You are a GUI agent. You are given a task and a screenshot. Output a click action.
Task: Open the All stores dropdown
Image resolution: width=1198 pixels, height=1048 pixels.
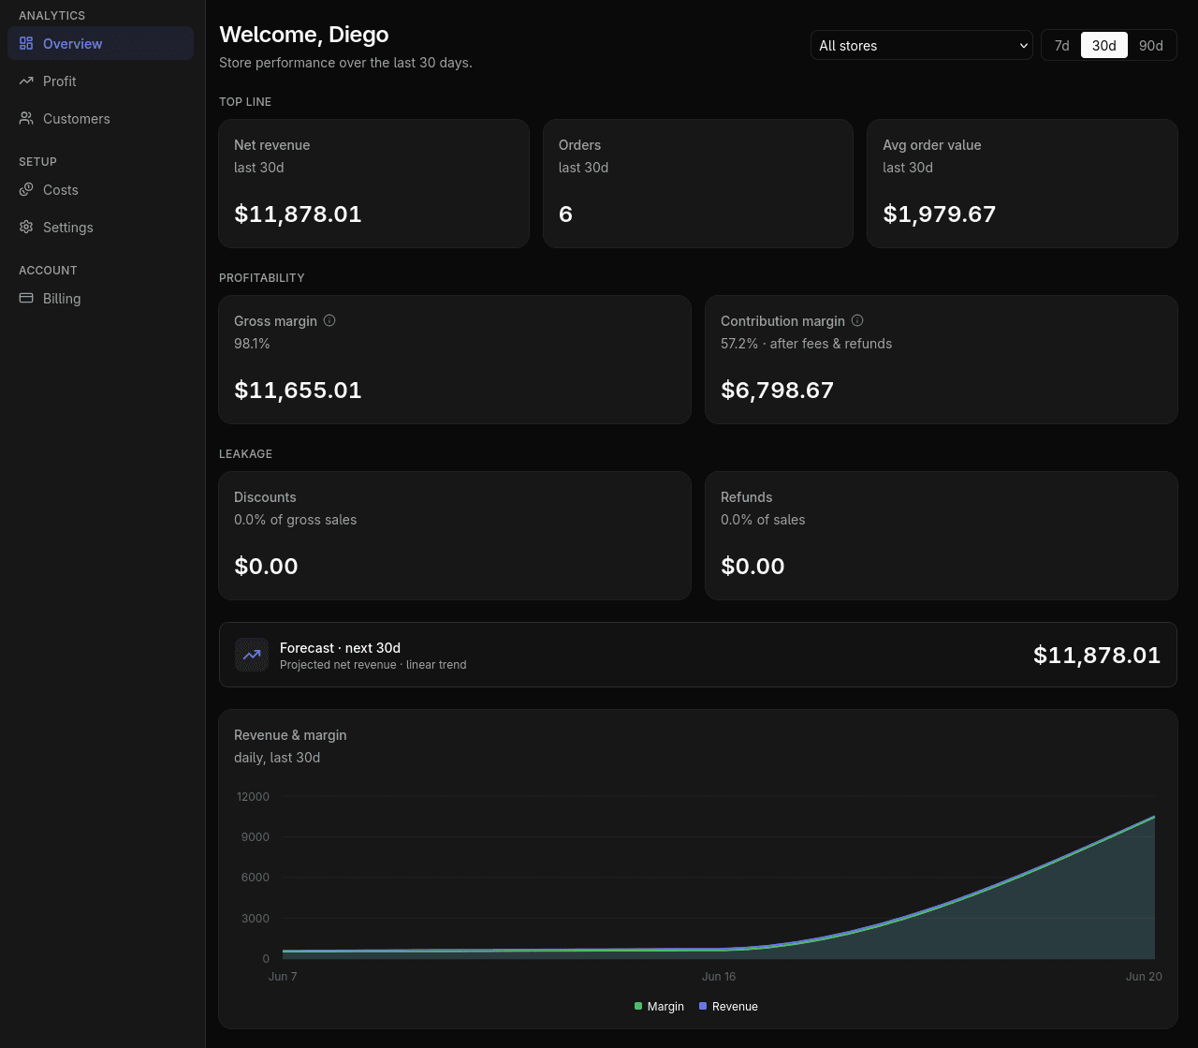coord(922,45)
